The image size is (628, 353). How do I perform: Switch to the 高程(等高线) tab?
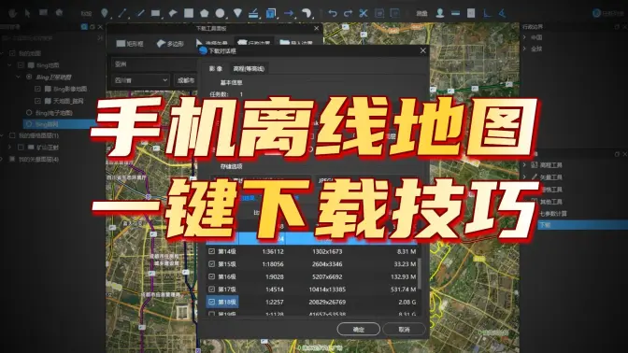click(x=249, y=69)
